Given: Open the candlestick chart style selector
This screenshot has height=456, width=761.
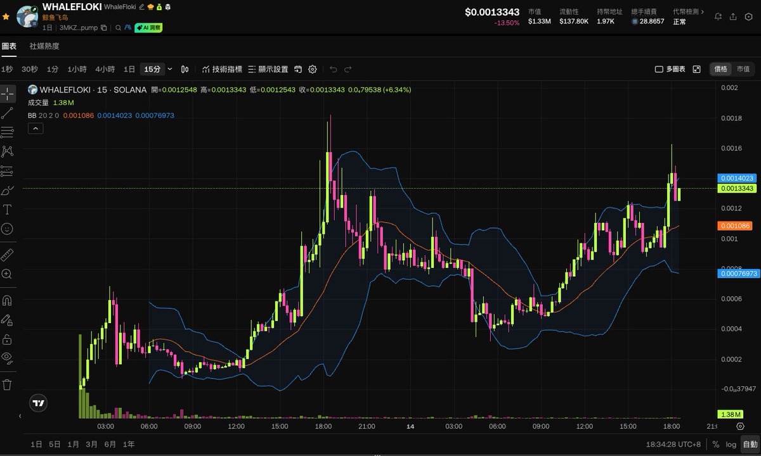Looking at the screenshot, I should (x=185, y=69).
